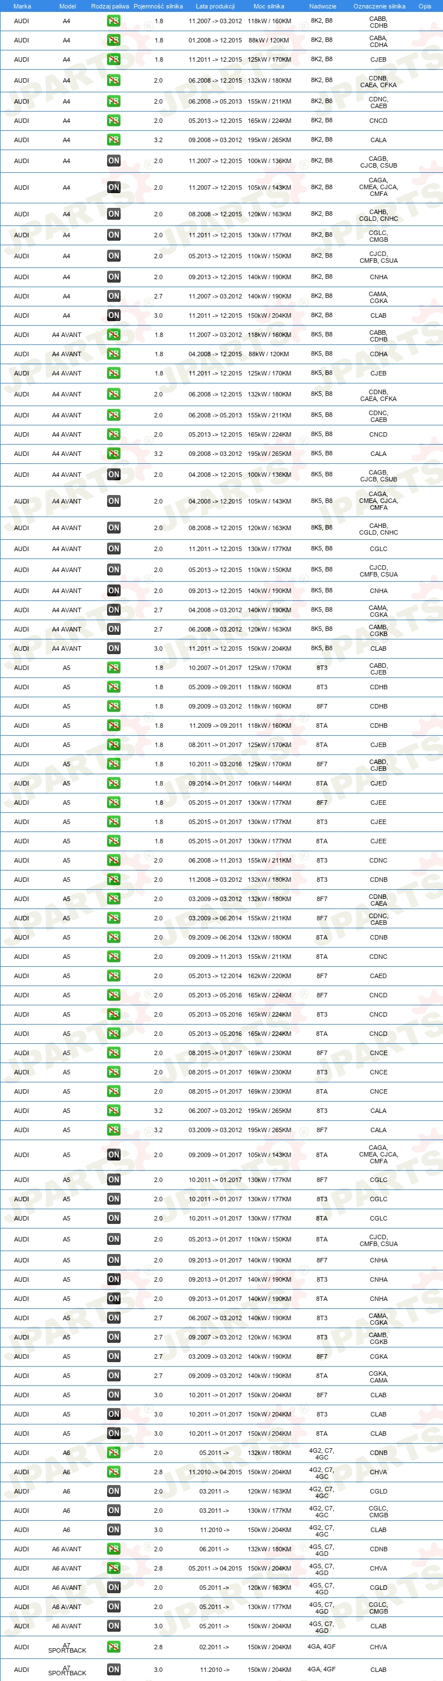Click diesel icon in A5 110kW/150KM CJCD row
The image size is (443, 1681).
[113, 1239]
